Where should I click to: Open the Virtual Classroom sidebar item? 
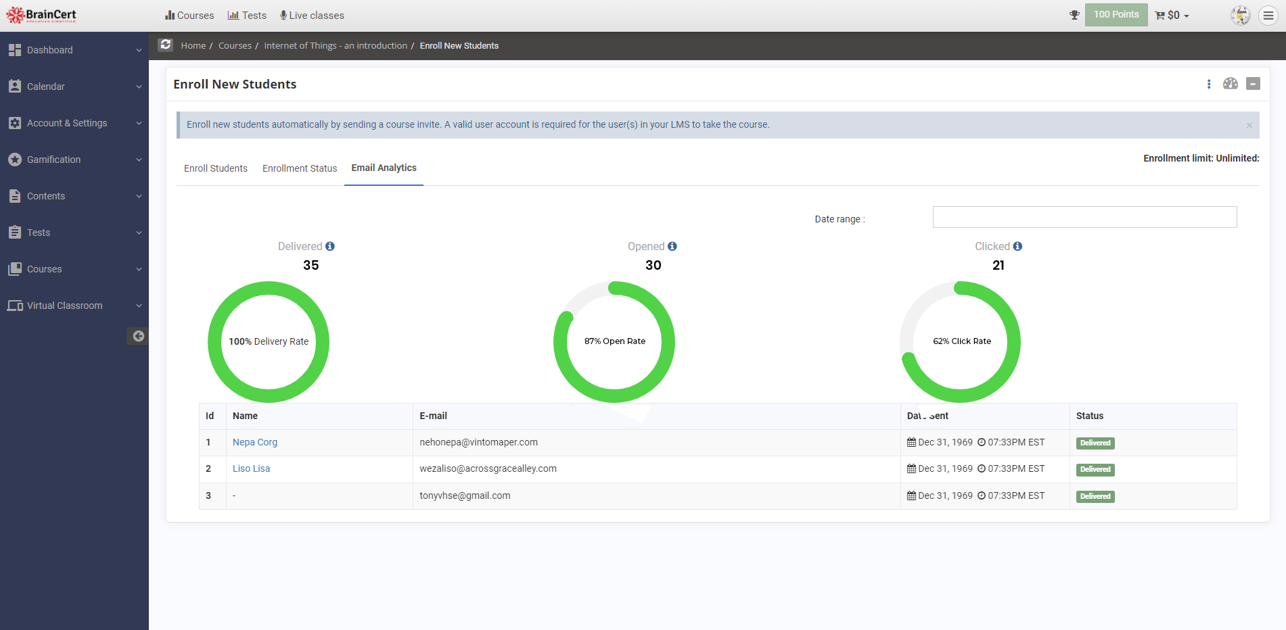[x=64, y=306]
